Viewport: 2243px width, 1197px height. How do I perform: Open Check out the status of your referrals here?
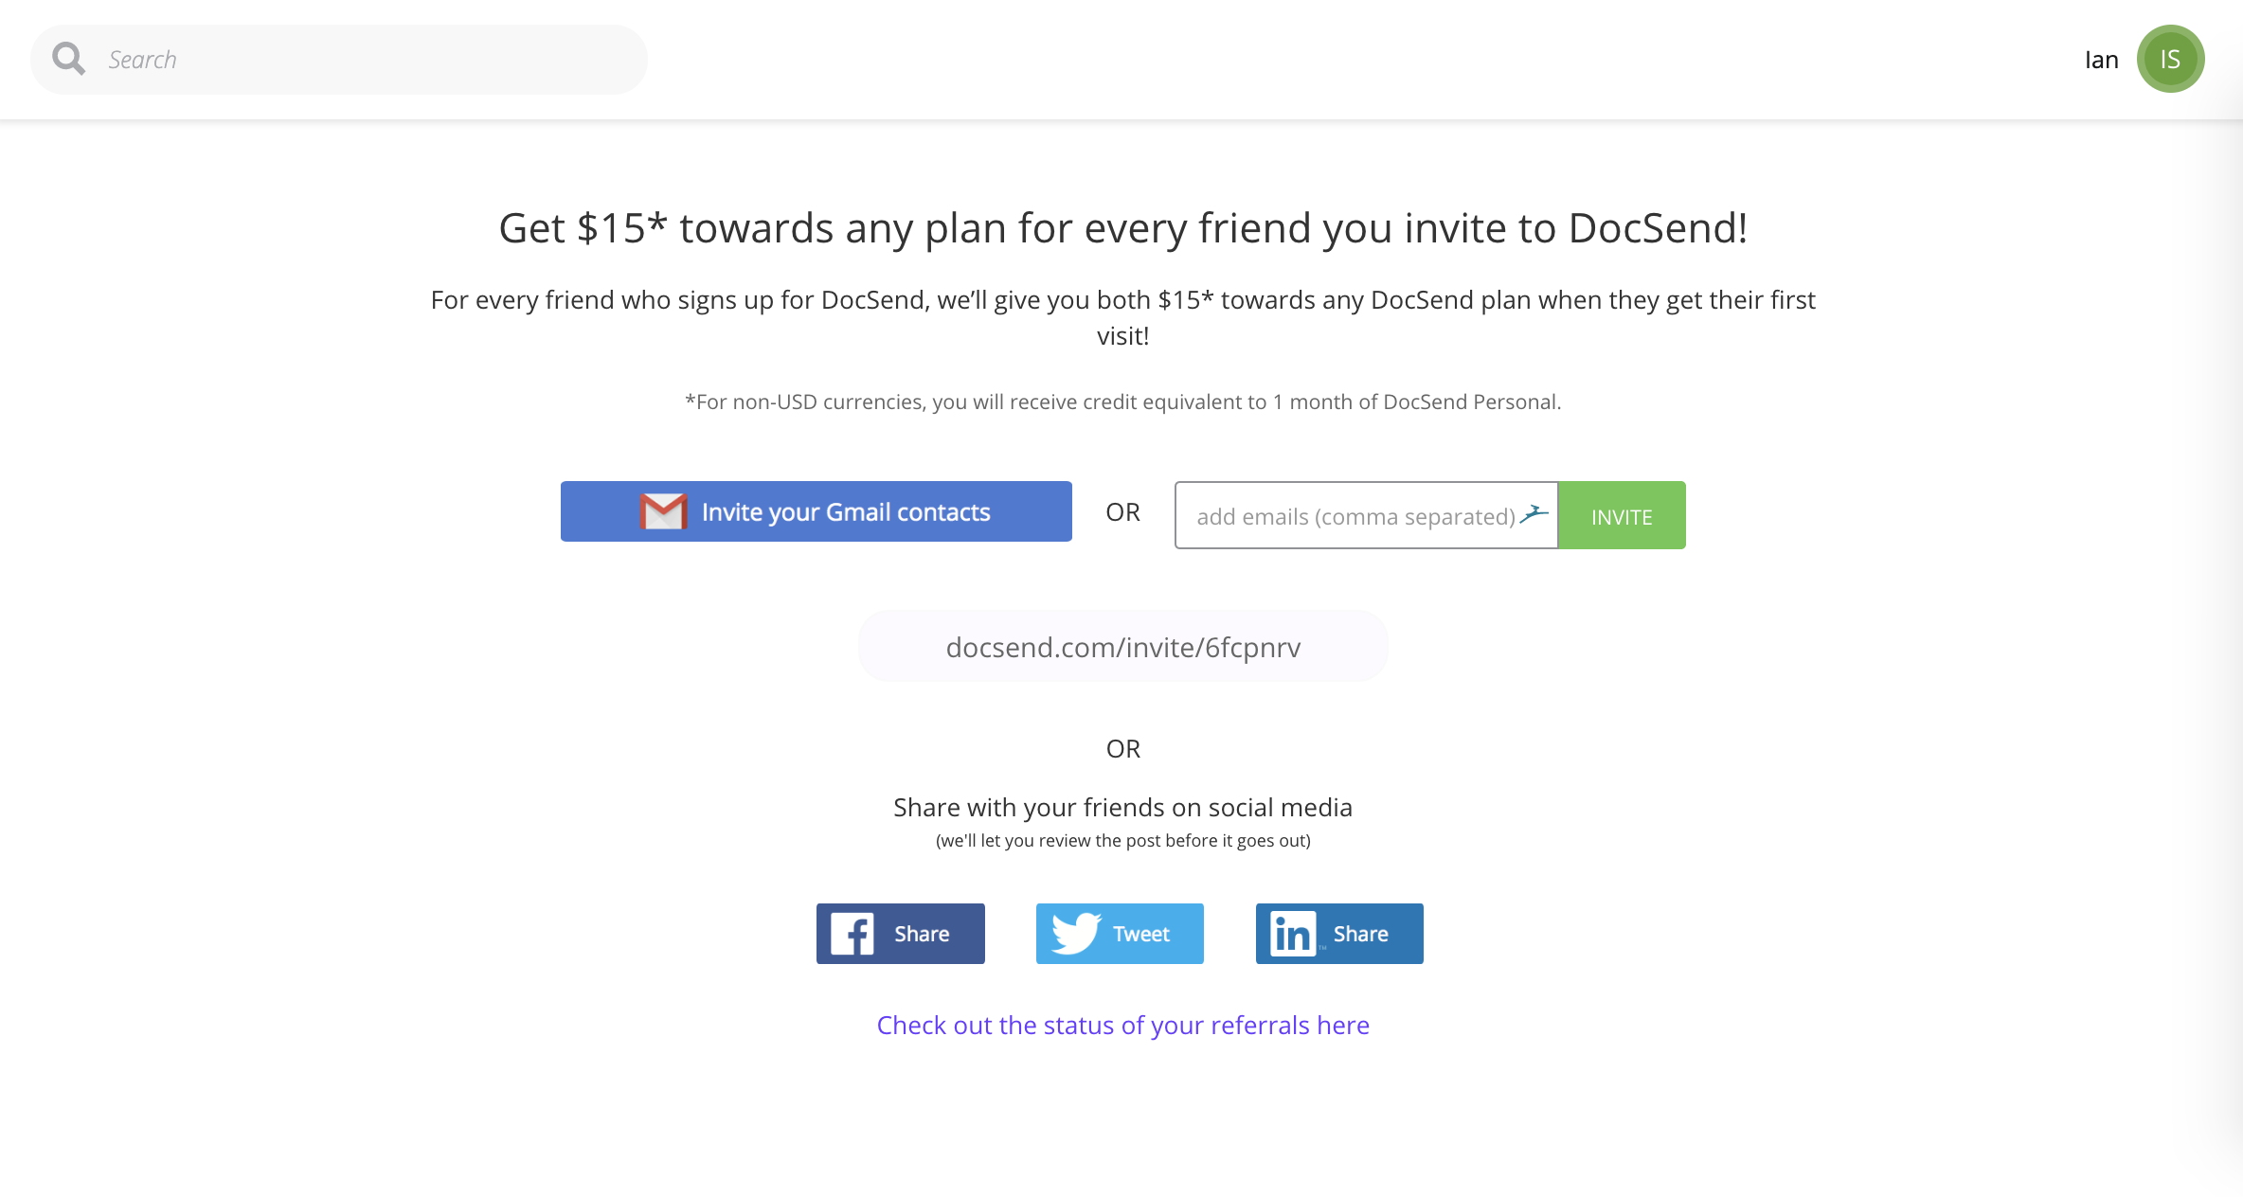(x=1123, y=1025)
